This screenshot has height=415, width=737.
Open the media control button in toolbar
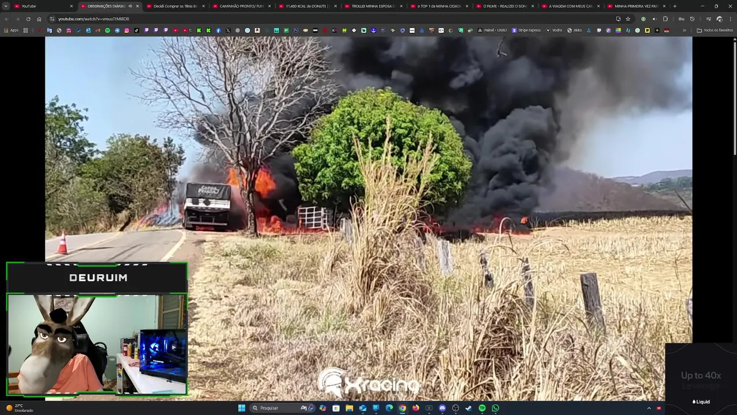pos(709,18)
